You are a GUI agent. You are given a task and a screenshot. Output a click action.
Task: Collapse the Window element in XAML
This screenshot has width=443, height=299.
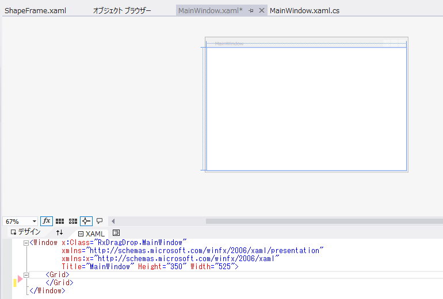coord(26,243)
